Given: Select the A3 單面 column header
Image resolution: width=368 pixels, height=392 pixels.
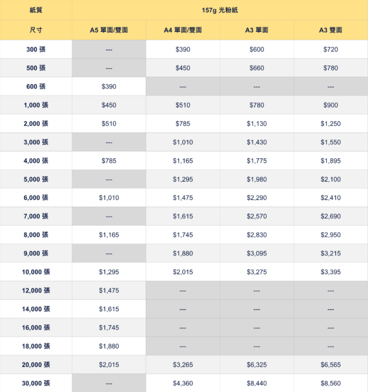Looking at the screenshot, I should click(x=257, y=30).
